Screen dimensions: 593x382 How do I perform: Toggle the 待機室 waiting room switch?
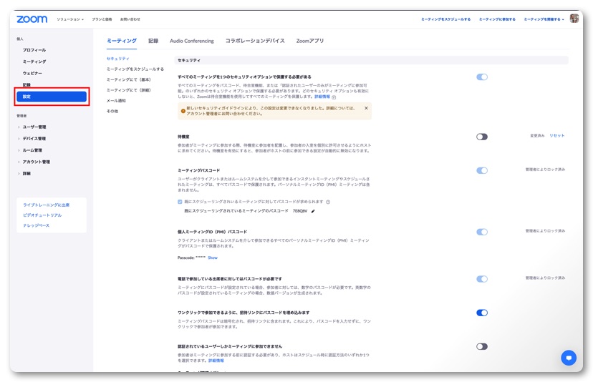click(x=482, y=137)
